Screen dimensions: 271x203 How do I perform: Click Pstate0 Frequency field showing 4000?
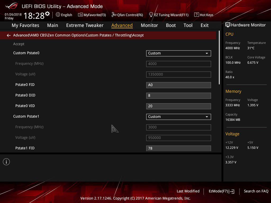[x=179, y=64]
